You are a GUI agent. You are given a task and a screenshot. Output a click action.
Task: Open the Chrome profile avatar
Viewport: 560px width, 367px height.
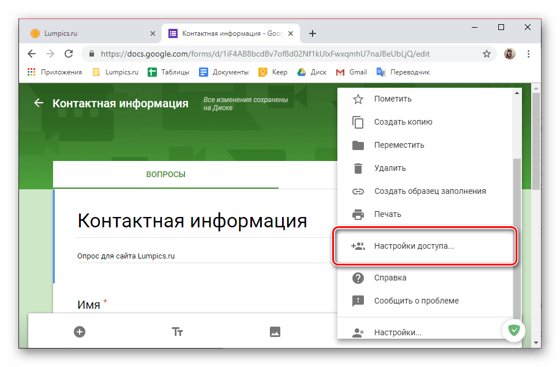tap(510, 54)
